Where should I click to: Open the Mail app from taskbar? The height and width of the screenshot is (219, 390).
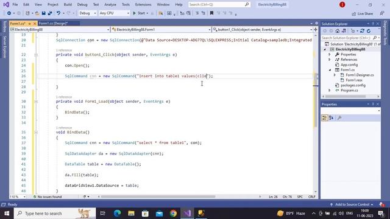coord(159,214)
